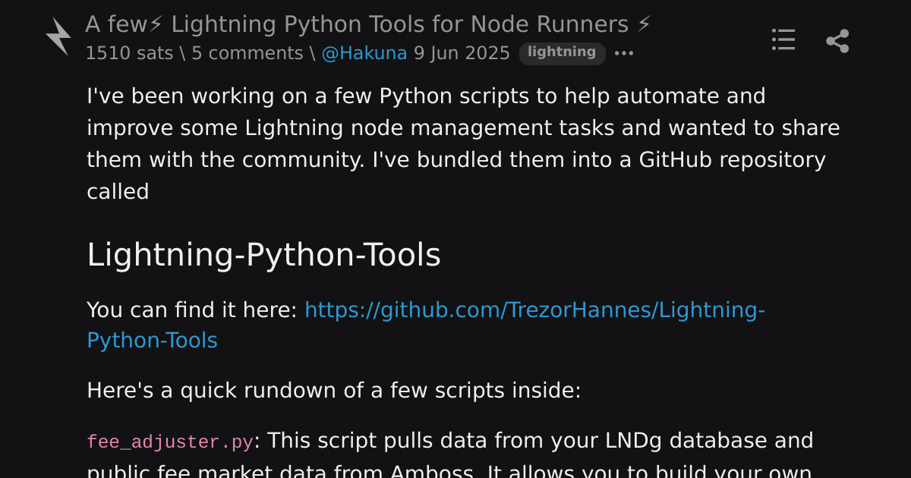The height and width of the screenshot is (478, 911).
Task: Click the text "You can find it here:"
Action: tap(192, 310)
